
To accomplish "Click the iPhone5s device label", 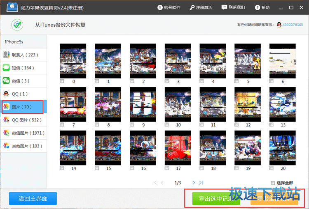I will click(14, 42).
